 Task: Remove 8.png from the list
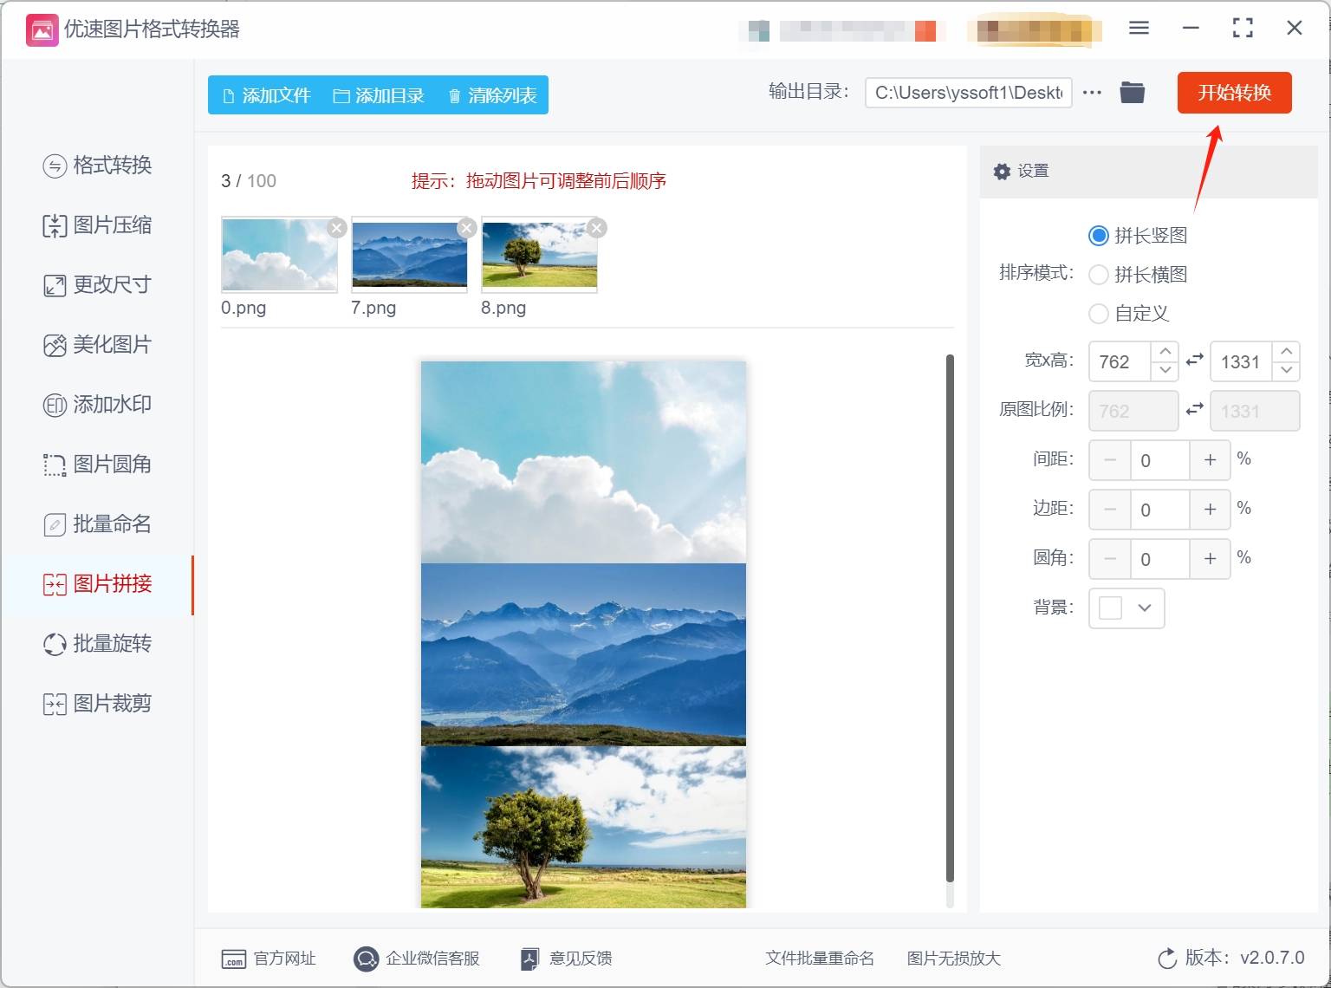click(596, 228)
